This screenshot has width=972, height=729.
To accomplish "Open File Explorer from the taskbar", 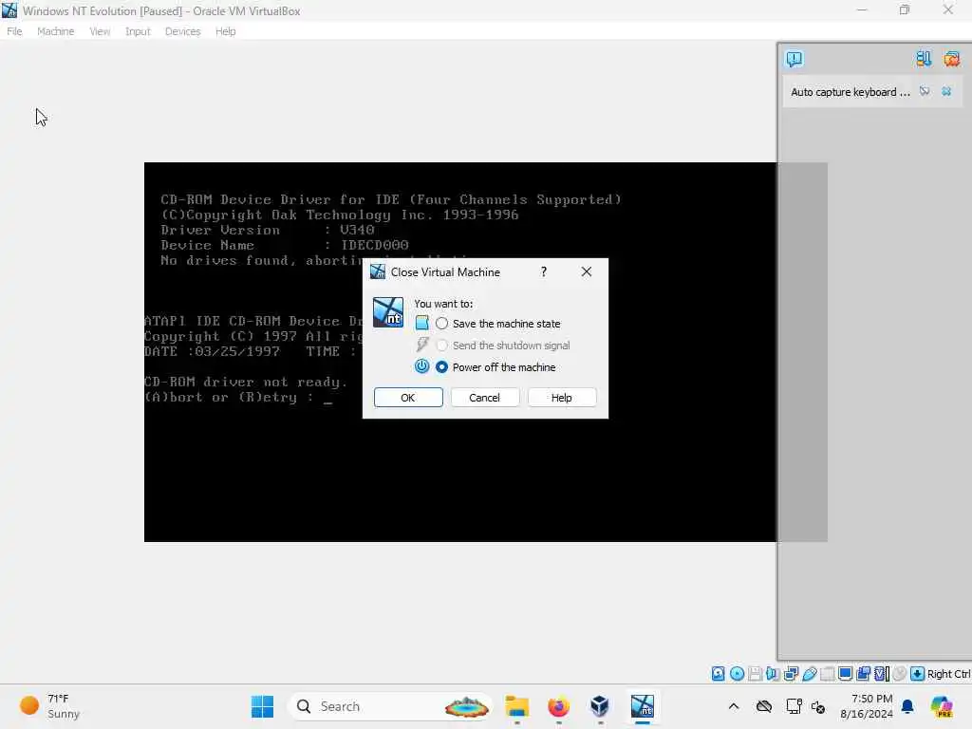I will point(517,706).
